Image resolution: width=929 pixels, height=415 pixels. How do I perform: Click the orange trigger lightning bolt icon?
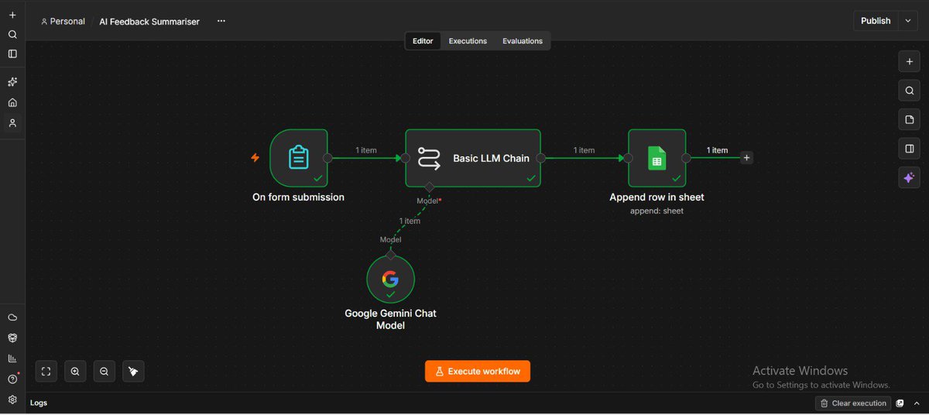tap(255, 158)
